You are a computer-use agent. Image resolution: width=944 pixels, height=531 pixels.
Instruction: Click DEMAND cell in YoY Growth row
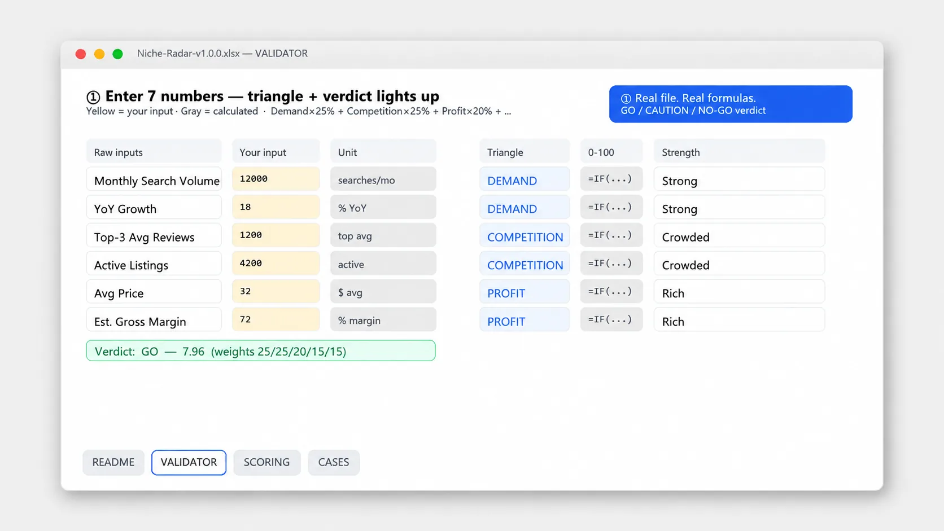(525, 207)
